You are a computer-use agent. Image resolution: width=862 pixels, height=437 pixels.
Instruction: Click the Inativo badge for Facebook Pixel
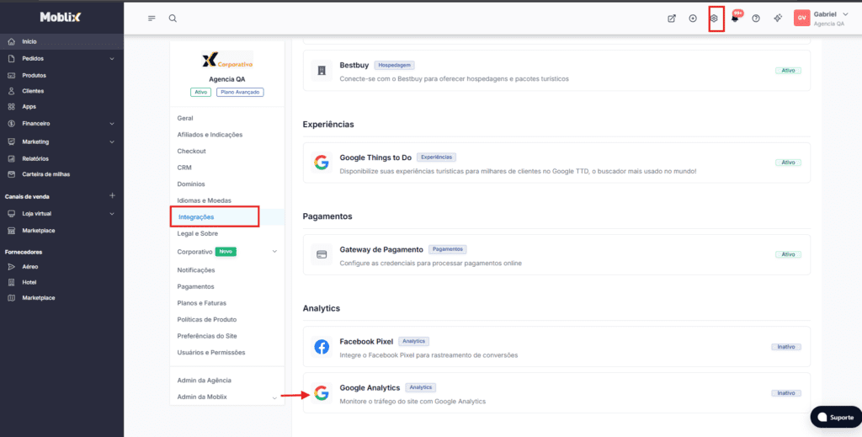click(x=786, y=347)
